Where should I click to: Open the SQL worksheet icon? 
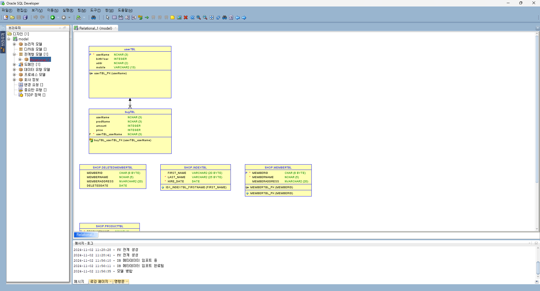point(79,17)
